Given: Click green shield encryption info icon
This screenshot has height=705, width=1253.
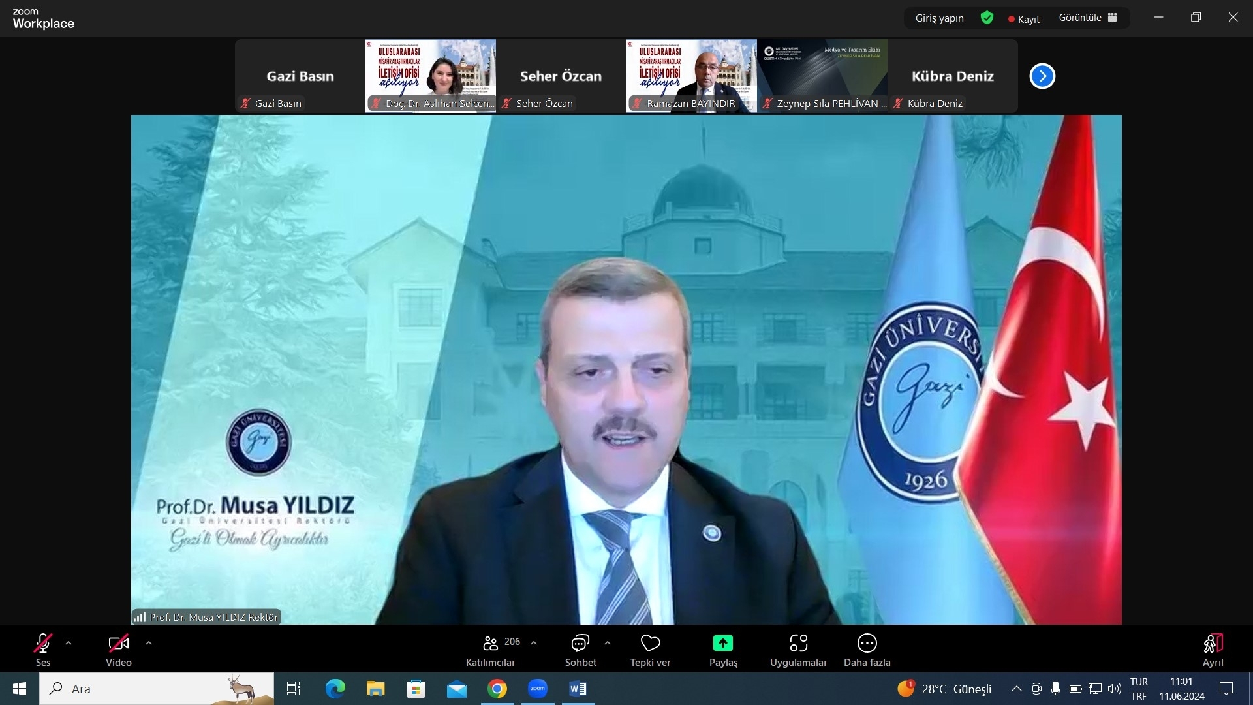Looking at the screenshot, I should (x=987, y=18).
